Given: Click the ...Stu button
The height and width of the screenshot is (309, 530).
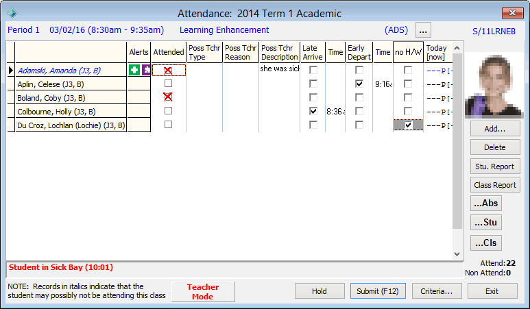Looking at the screenshot, I should click(x=486, y=222).
